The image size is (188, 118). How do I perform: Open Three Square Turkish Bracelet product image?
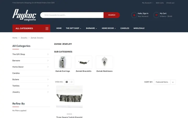click(x=69, y=97)
